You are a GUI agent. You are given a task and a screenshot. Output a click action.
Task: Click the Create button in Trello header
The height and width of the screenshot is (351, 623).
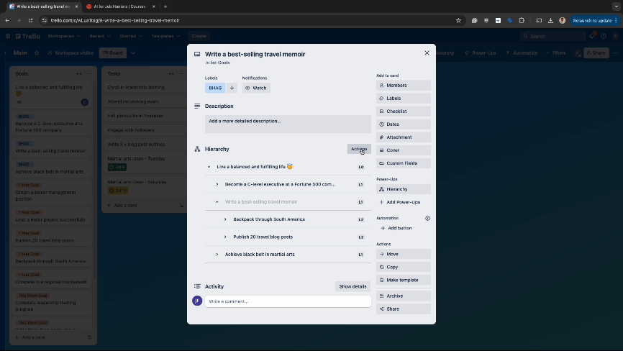199,36
